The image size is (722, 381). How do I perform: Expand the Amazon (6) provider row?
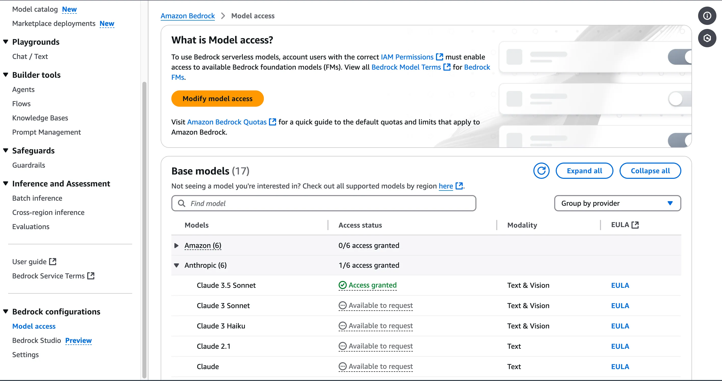(176, 246)
